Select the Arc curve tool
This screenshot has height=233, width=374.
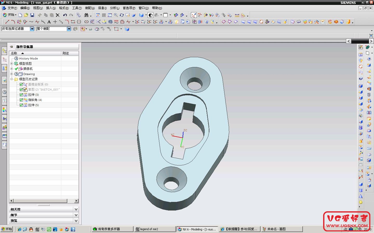pos(13,22)
